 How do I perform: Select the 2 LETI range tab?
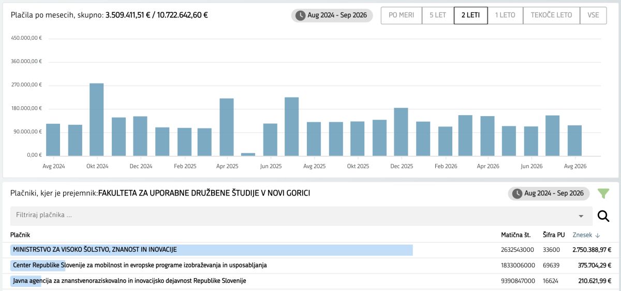[x=470, y=15]
